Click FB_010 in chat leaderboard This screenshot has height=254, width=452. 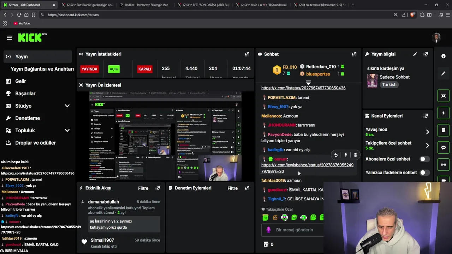click(x=290, y=67)
